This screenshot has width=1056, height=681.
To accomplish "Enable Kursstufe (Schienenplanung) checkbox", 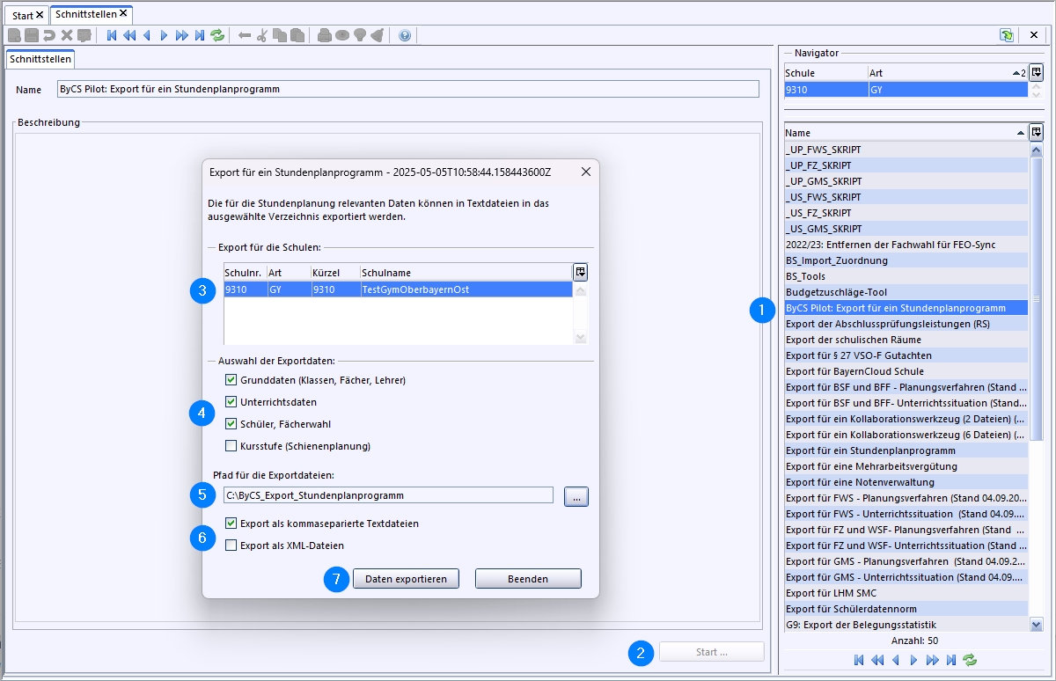I will click(x=231, y=446).
